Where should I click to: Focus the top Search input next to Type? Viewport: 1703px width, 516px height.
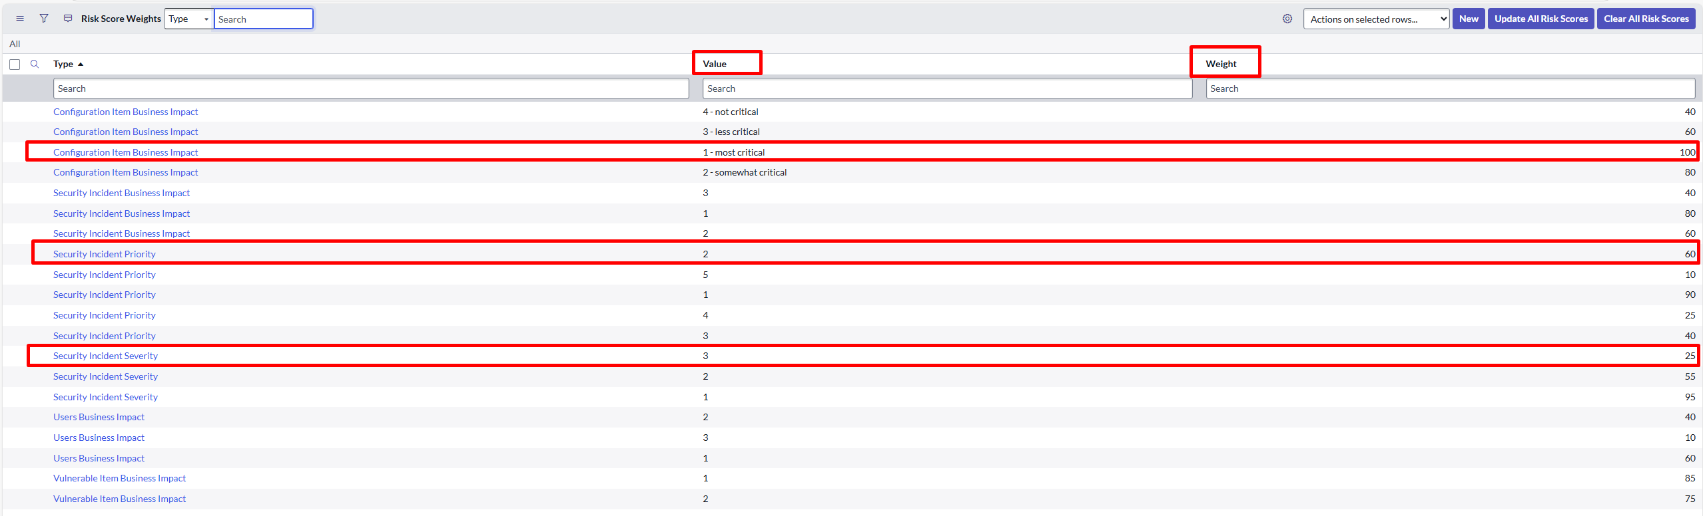pyautogui.click(x=264, y=19)
